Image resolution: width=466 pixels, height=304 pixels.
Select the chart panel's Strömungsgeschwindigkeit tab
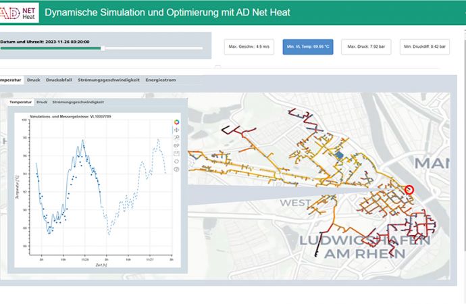[78, 102]
